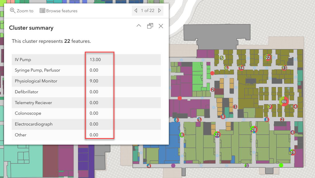This screenshot has width=315, height=178.
Task: Open Browse features for this cluster
Action: coord(58,11)
